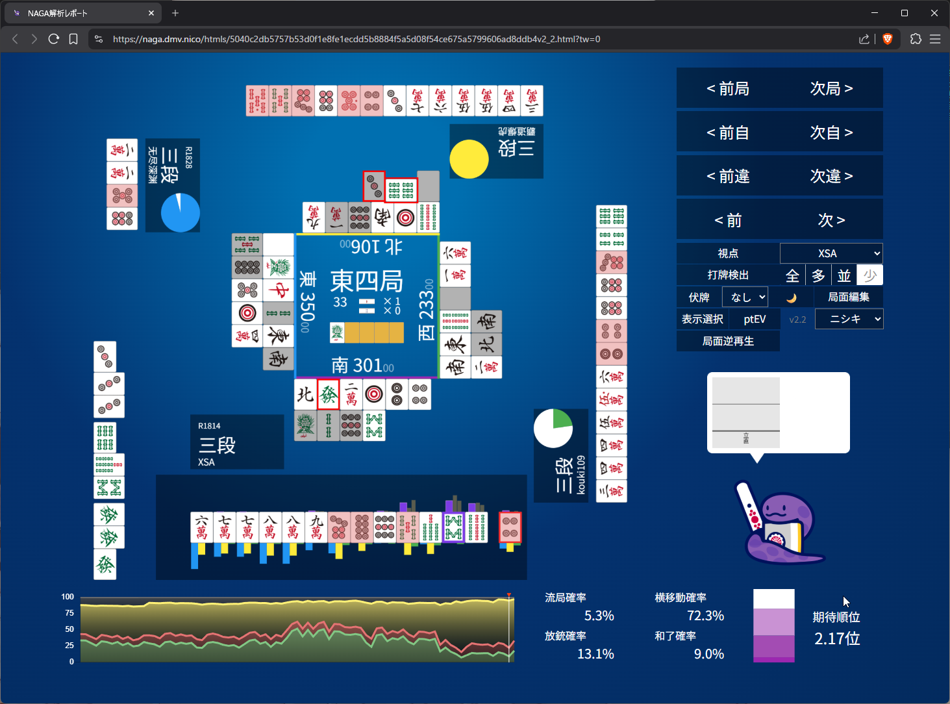The width and height of the screenshot is (950, 704).
Task: Click the 局面編集 button
Action: click(848, 297)
